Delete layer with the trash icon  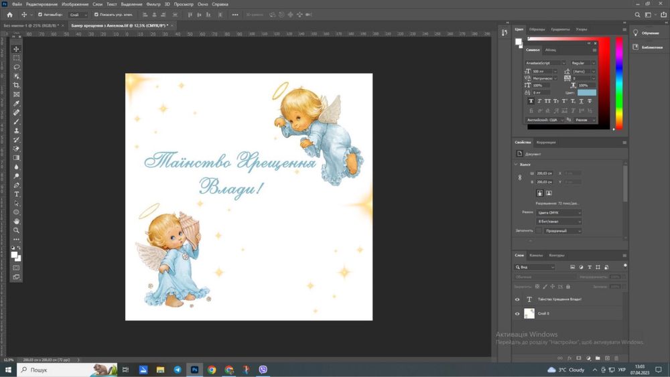(x=616, y=358)
